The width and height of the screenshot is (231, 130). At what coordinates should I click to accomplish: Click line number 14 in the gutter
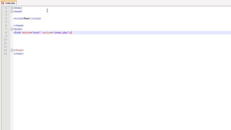pos(5,54)
